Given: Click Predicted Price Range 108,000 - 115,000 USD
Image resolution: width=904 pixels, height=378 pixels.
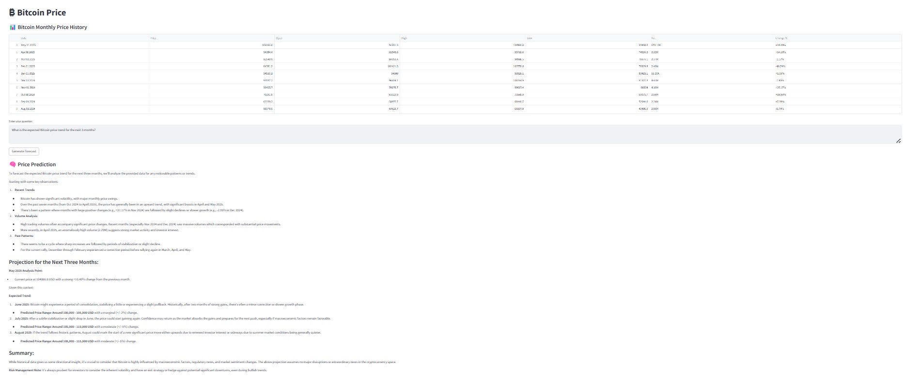Looking at the screenshot, I should (x=57, y=341).
